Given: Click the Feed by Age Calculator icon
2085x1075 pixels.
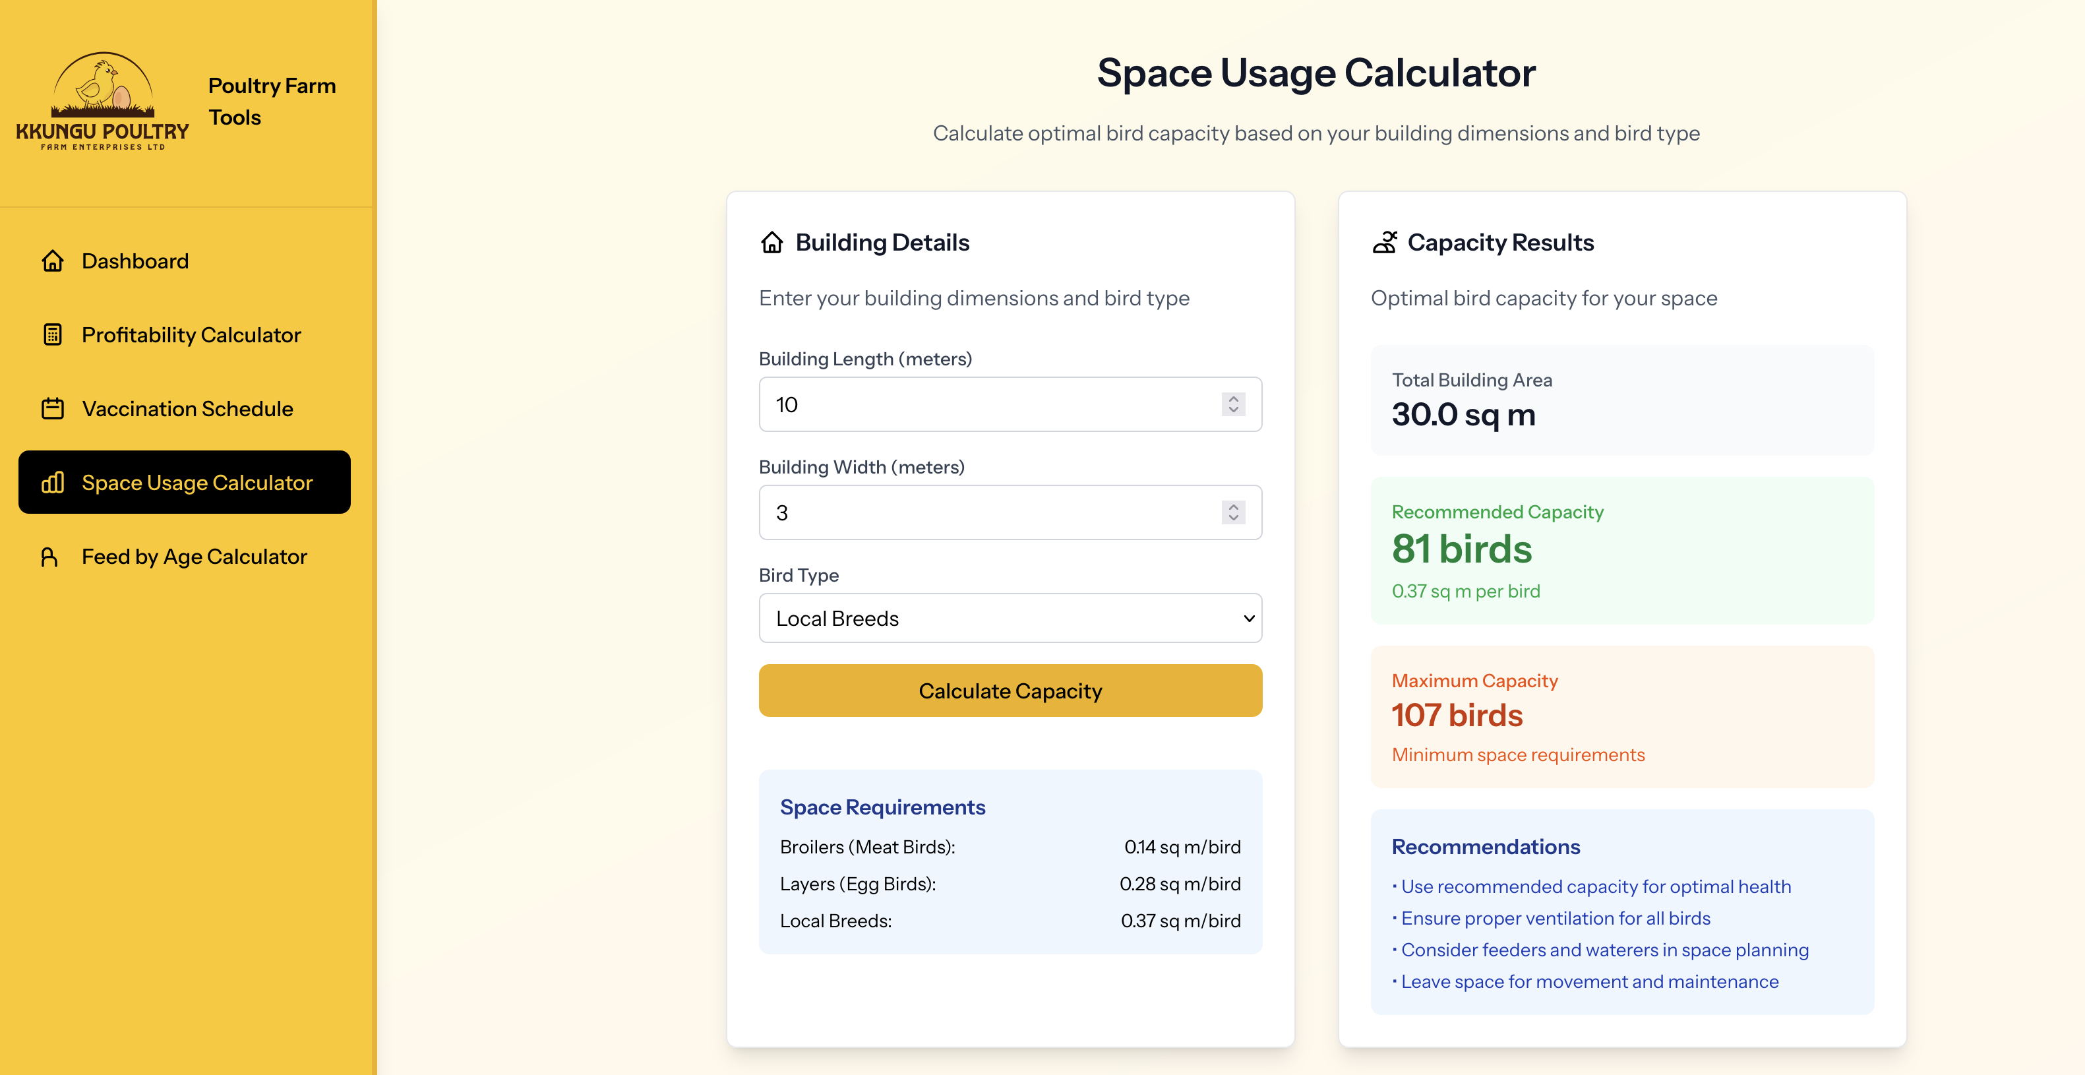Looking at the screenshot, I should click(49, 556).
